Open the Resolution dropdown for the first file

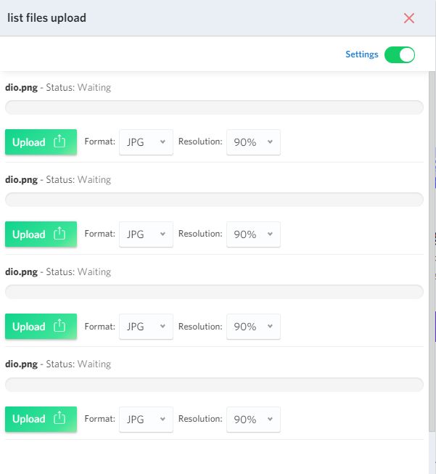point(253,142)
